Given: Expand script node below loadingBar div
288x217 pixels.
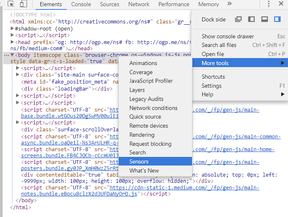Looking at the screenshot, I should (18, 96).
